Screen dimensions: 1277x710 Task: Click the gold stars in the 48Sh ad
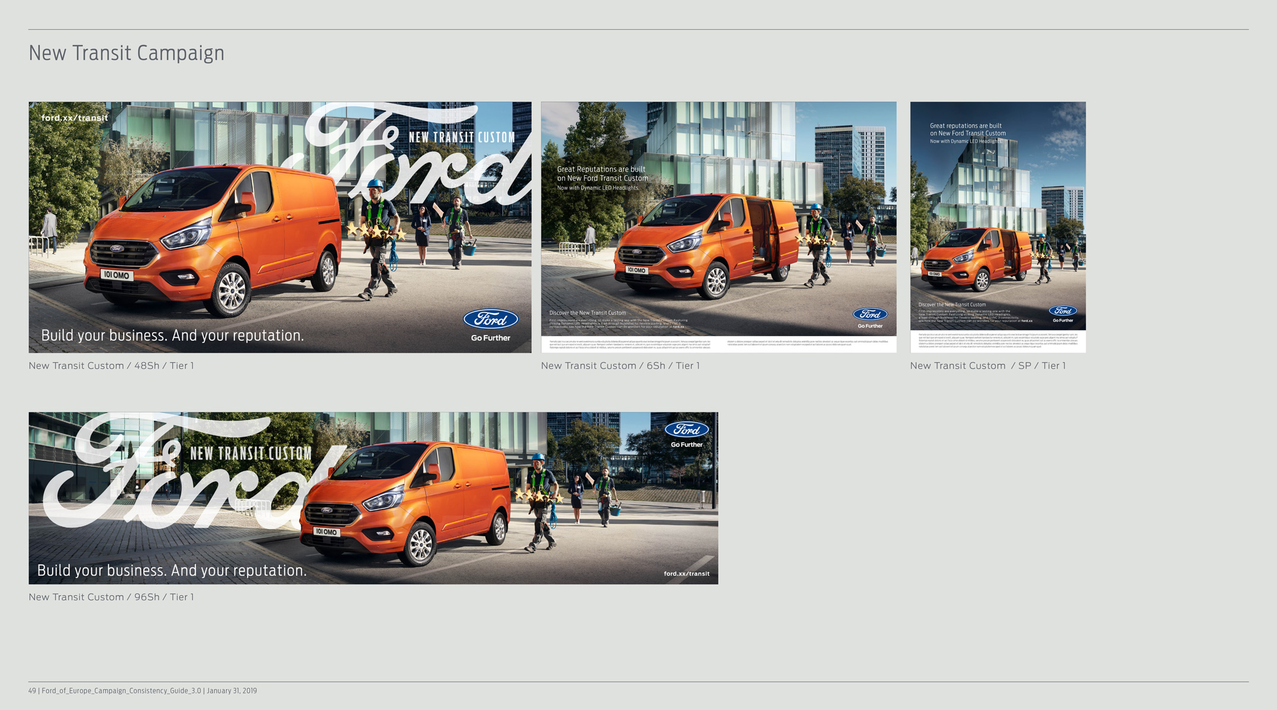[x=377, y=231]
